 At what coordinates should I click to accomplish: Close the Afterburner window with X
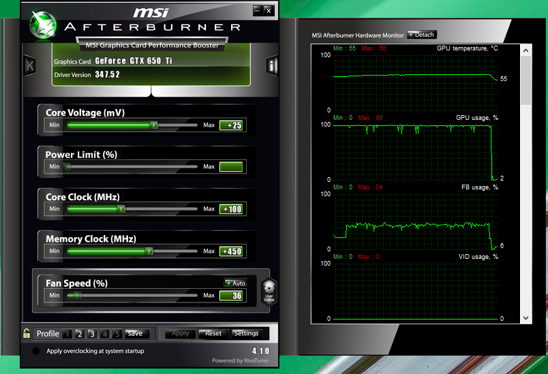point(269,10)
